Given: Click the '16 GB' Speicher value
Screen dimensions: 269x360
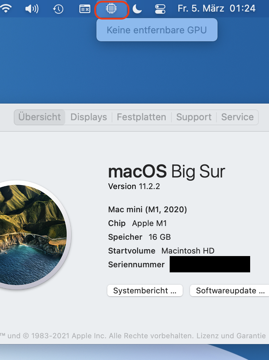Looking at the screenshot, I should (x=160, y=237).
